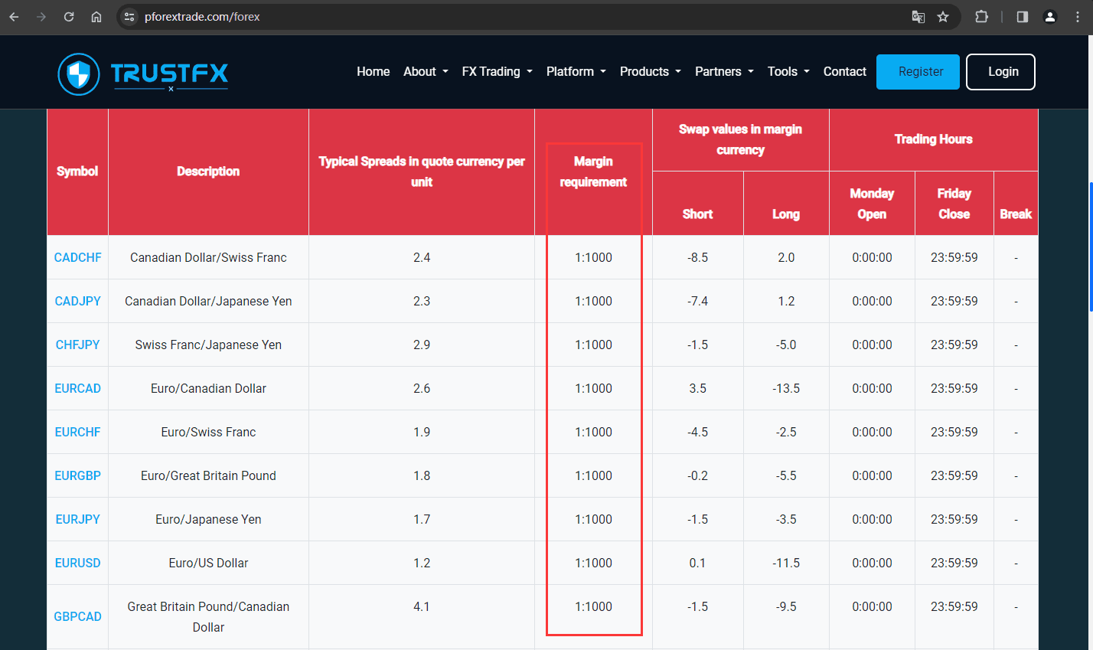Open the CHFJPY symbol link
The image size is (1093, 650).
click(77, 345)
